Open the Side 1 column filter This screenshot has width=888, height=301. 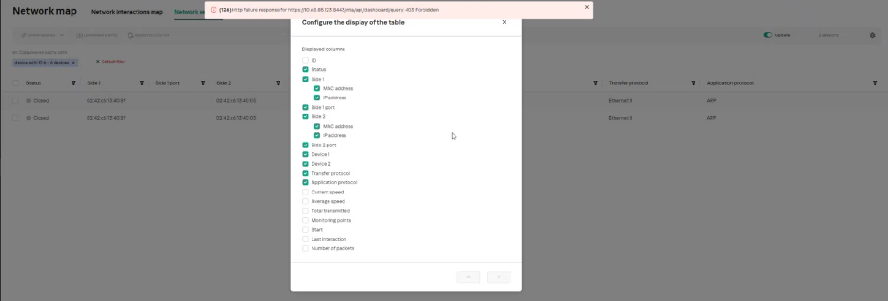click(142, 83)
